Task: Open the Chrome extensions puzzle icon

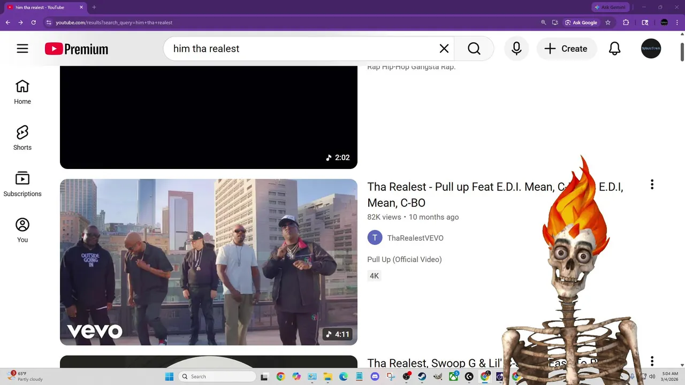Action: (x=626, y=22)
